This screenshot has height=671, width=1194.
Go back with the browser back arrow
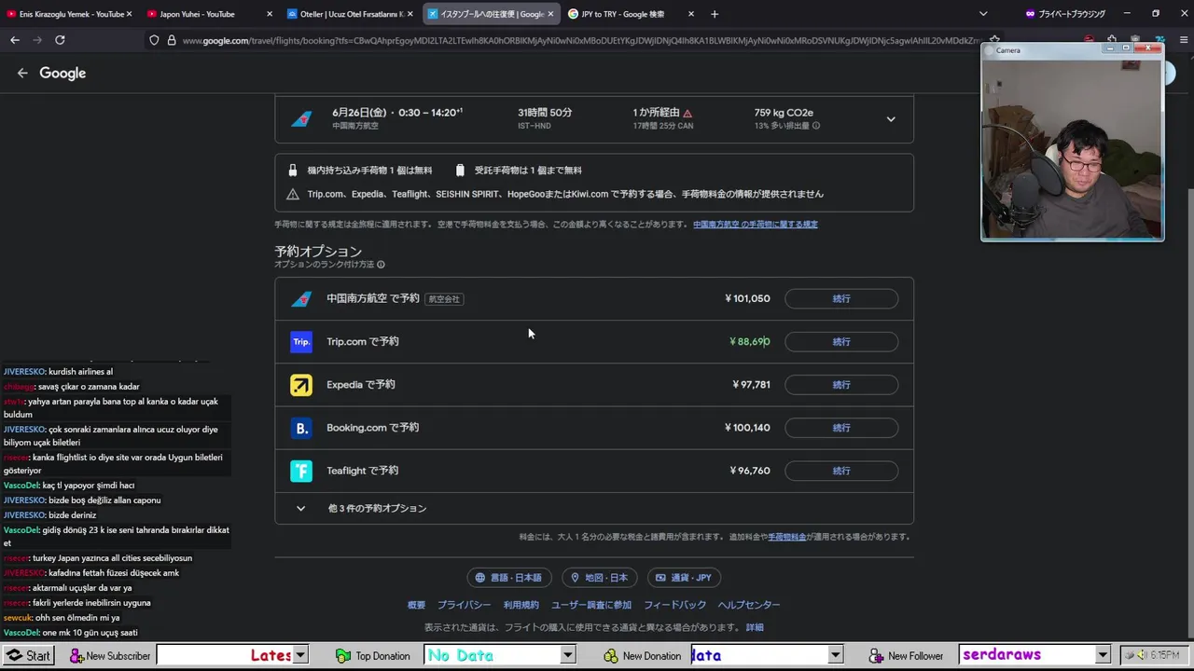coord(15,40)
